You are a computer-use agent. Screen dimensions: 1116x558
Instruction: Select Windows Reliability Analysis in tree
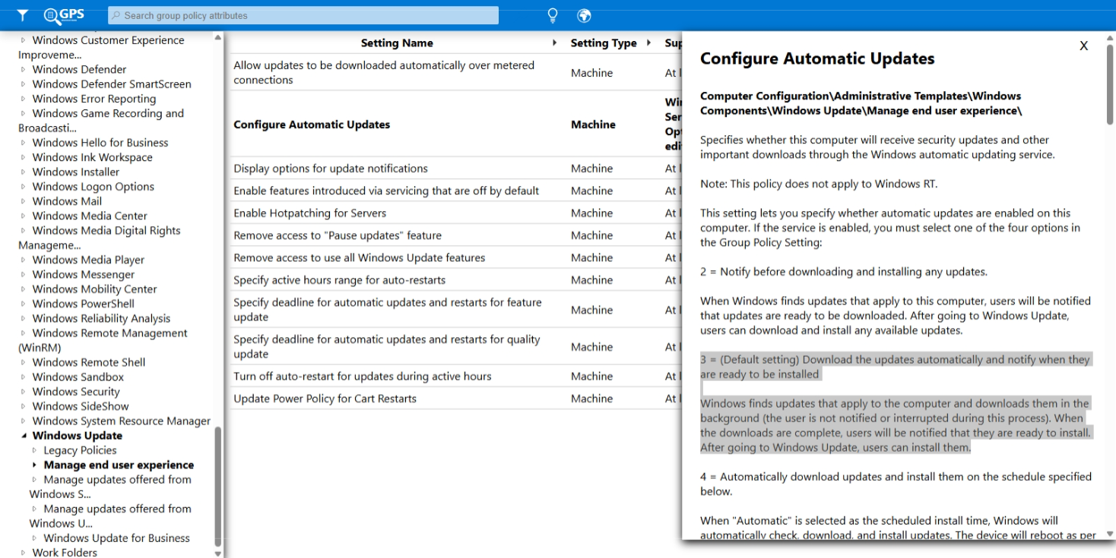101,318
